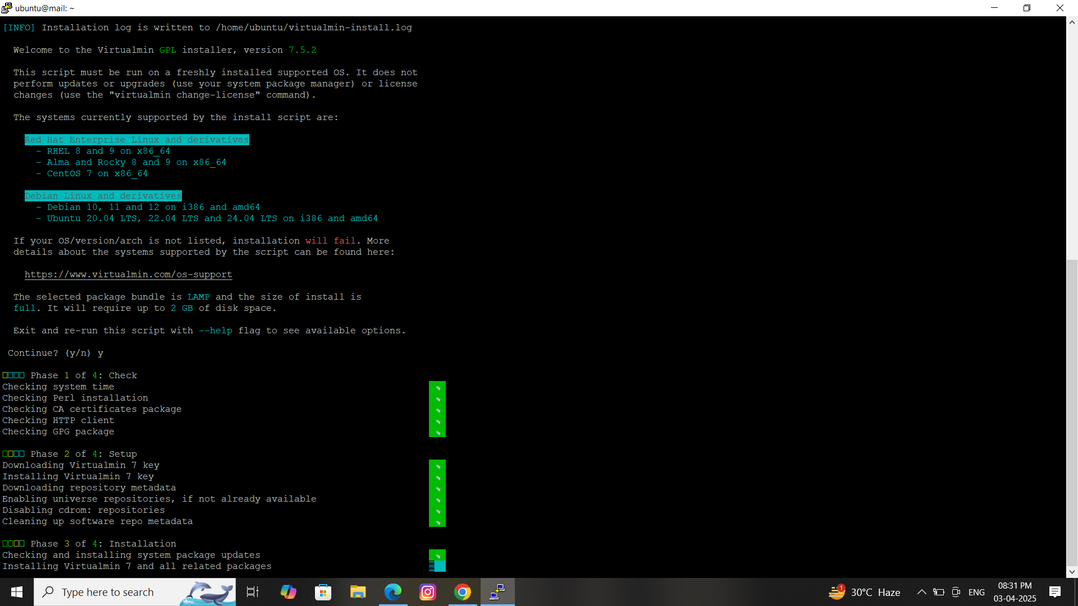Open Instagram app from taskbar

click(428, 592)
